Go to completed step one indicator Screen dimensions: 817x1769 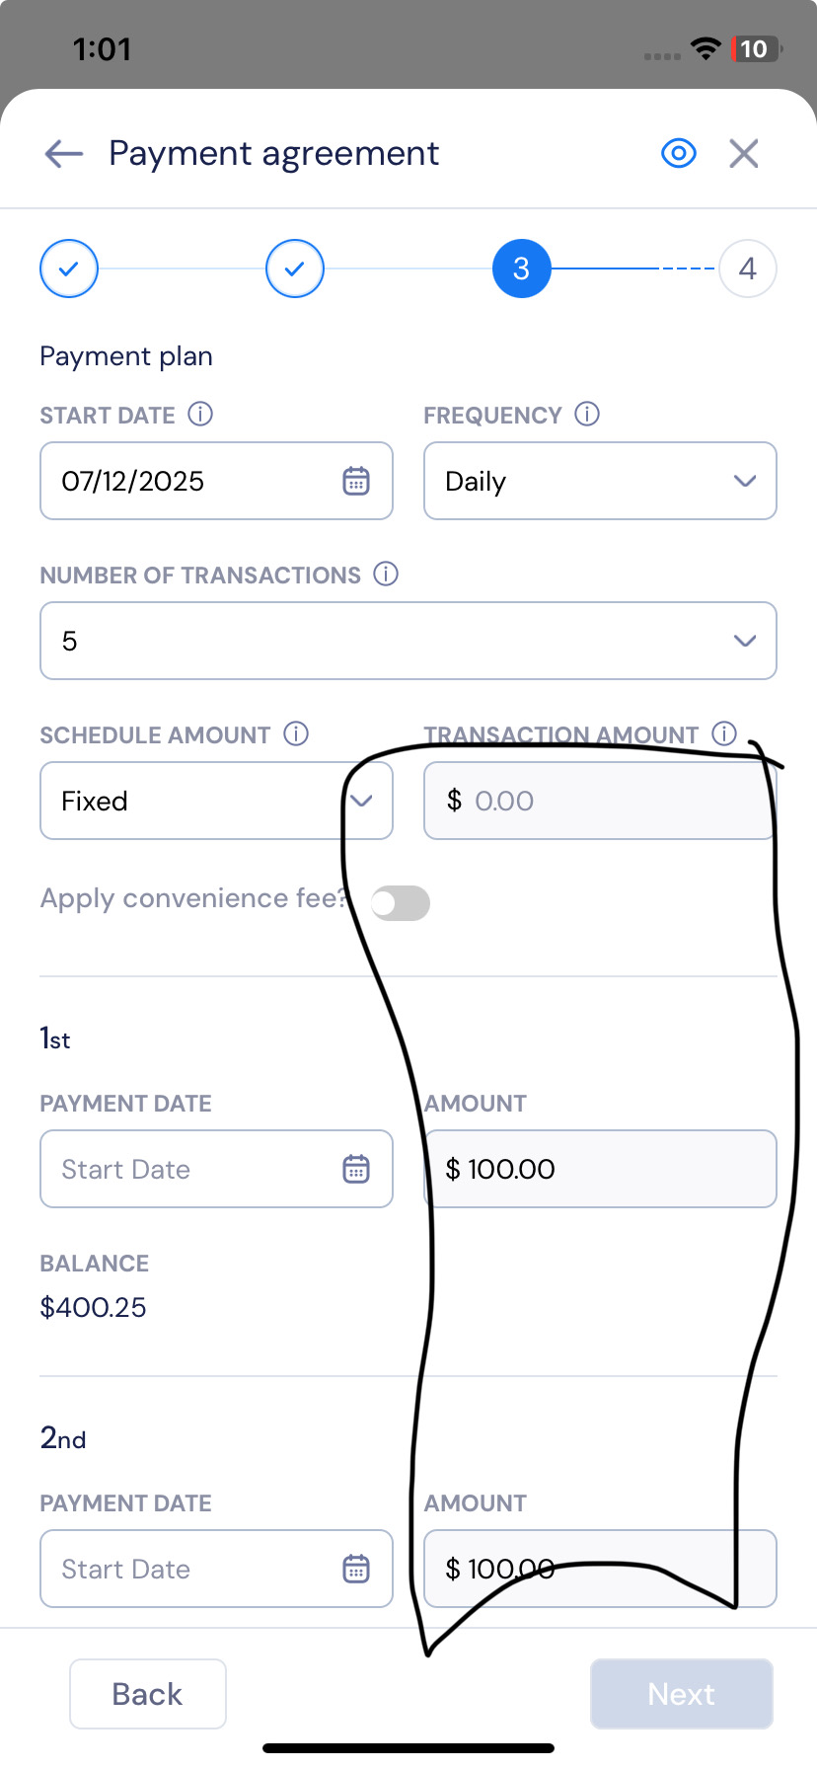[69, 269]
